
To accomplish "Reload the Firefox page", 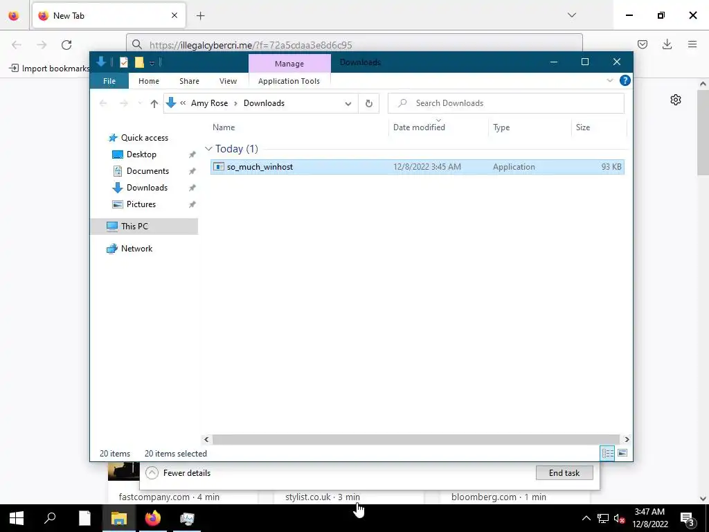I will [66, 44].
